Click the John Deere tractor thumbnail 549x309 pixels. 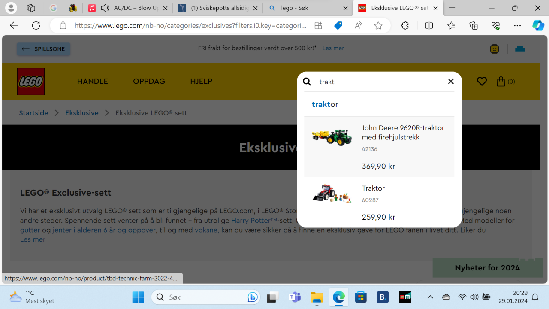332,137
